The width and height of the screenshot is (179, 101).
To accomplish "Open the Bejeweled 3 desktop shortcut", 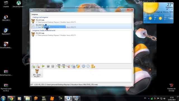I will click(x=6, y=32).
